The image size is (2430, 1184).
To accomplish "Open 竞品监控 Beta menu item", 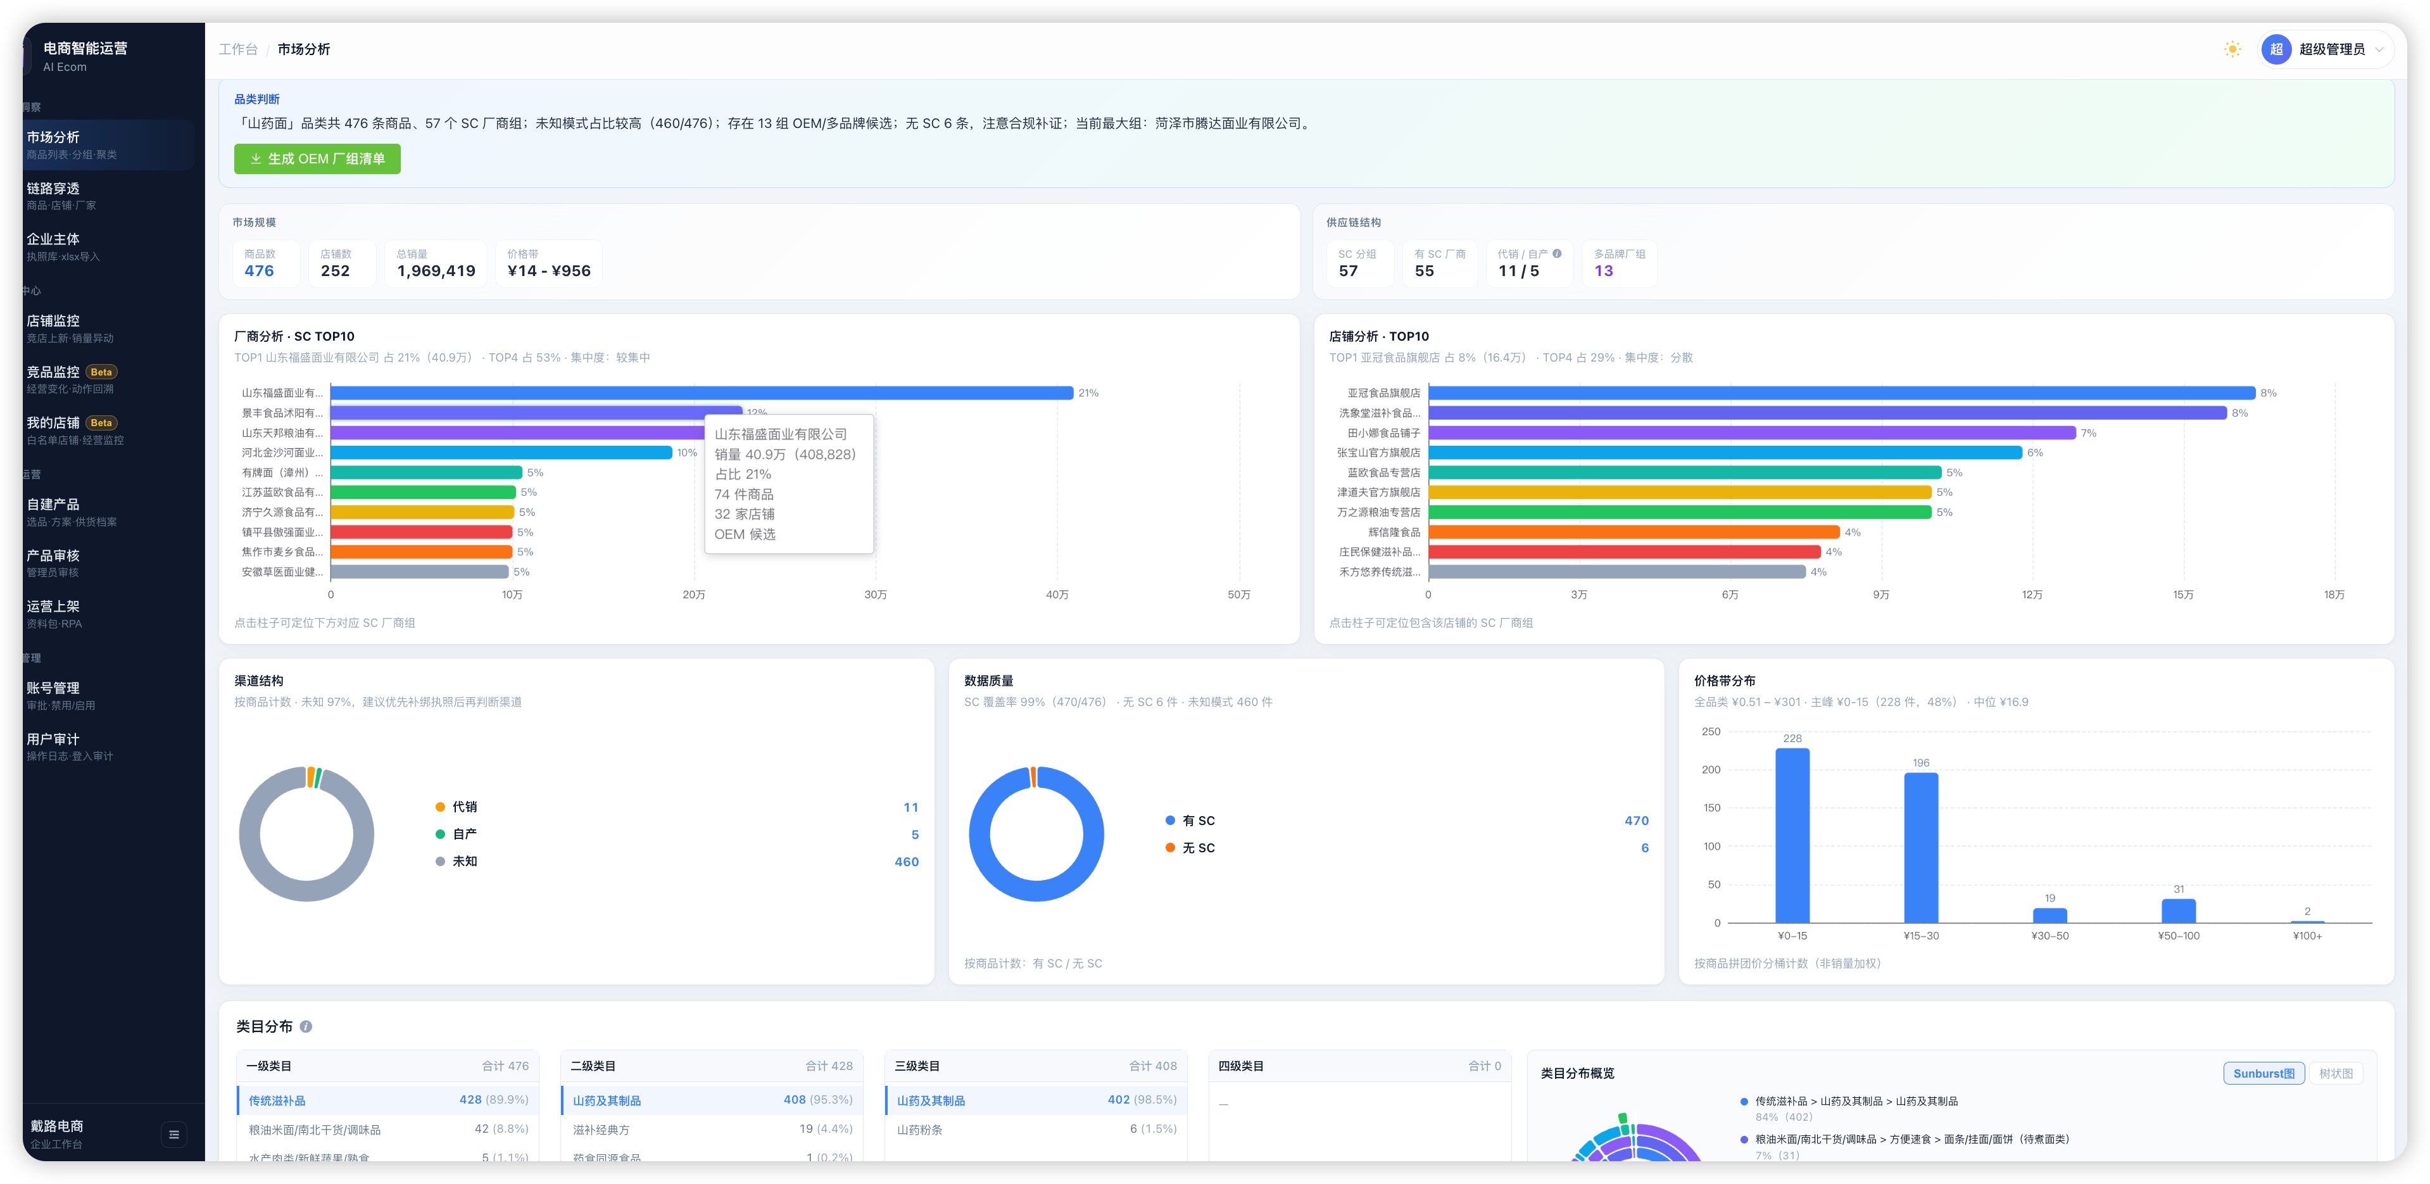I will point(108,379).
